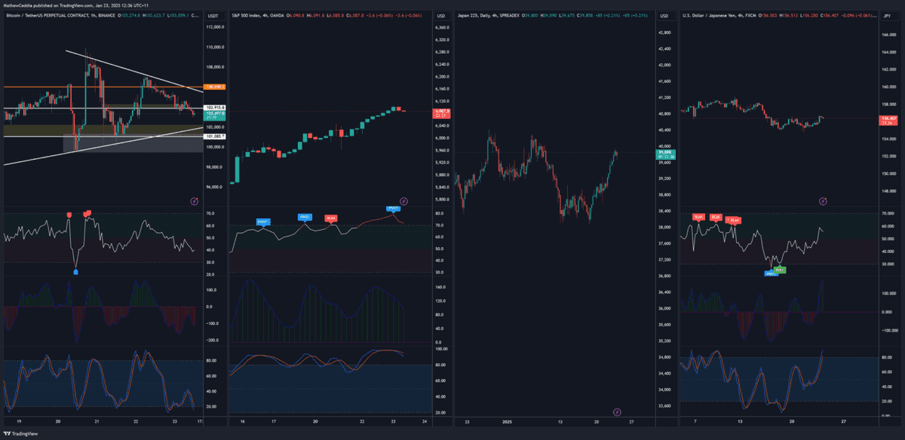Click the green signal label in USD/JPY RSI pane
Image resolution: width=905 pixels, height=440 pixels.
tap(779, 269)
